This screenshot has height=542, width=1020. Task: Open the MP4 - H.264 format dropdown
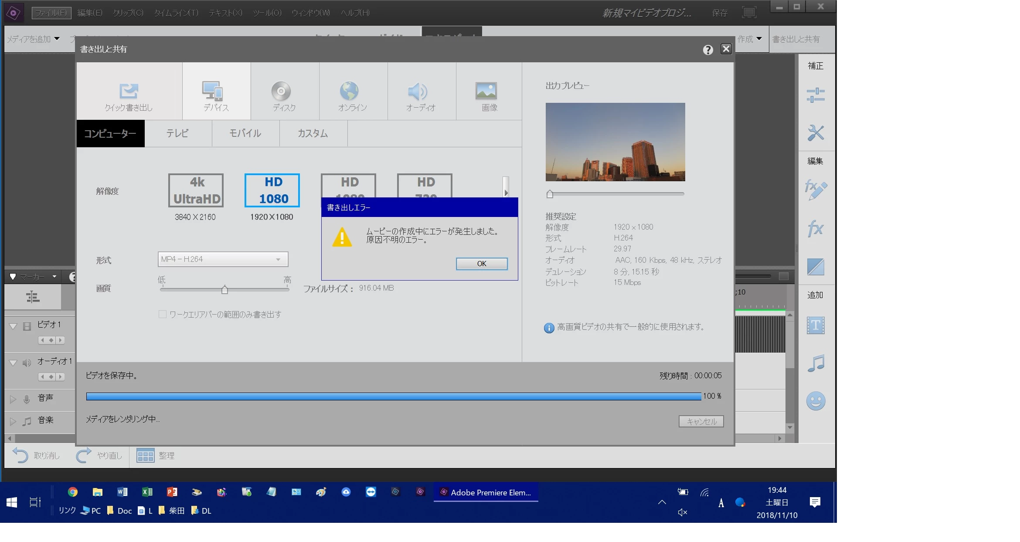click(x=223, y=259)
